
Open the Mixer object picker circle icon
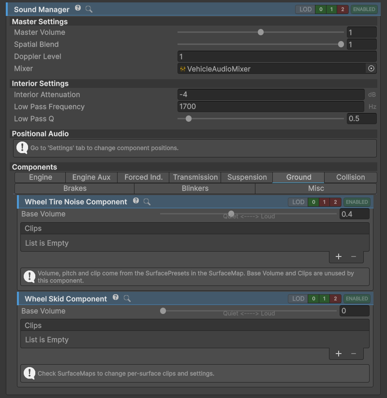371,69
